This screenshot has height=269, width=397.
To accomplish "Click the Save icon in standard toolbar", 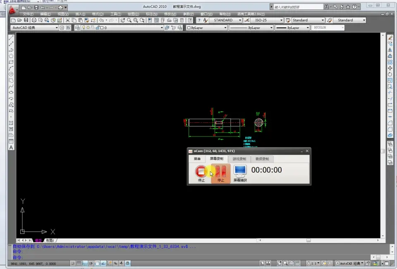I will click(26, 20).
